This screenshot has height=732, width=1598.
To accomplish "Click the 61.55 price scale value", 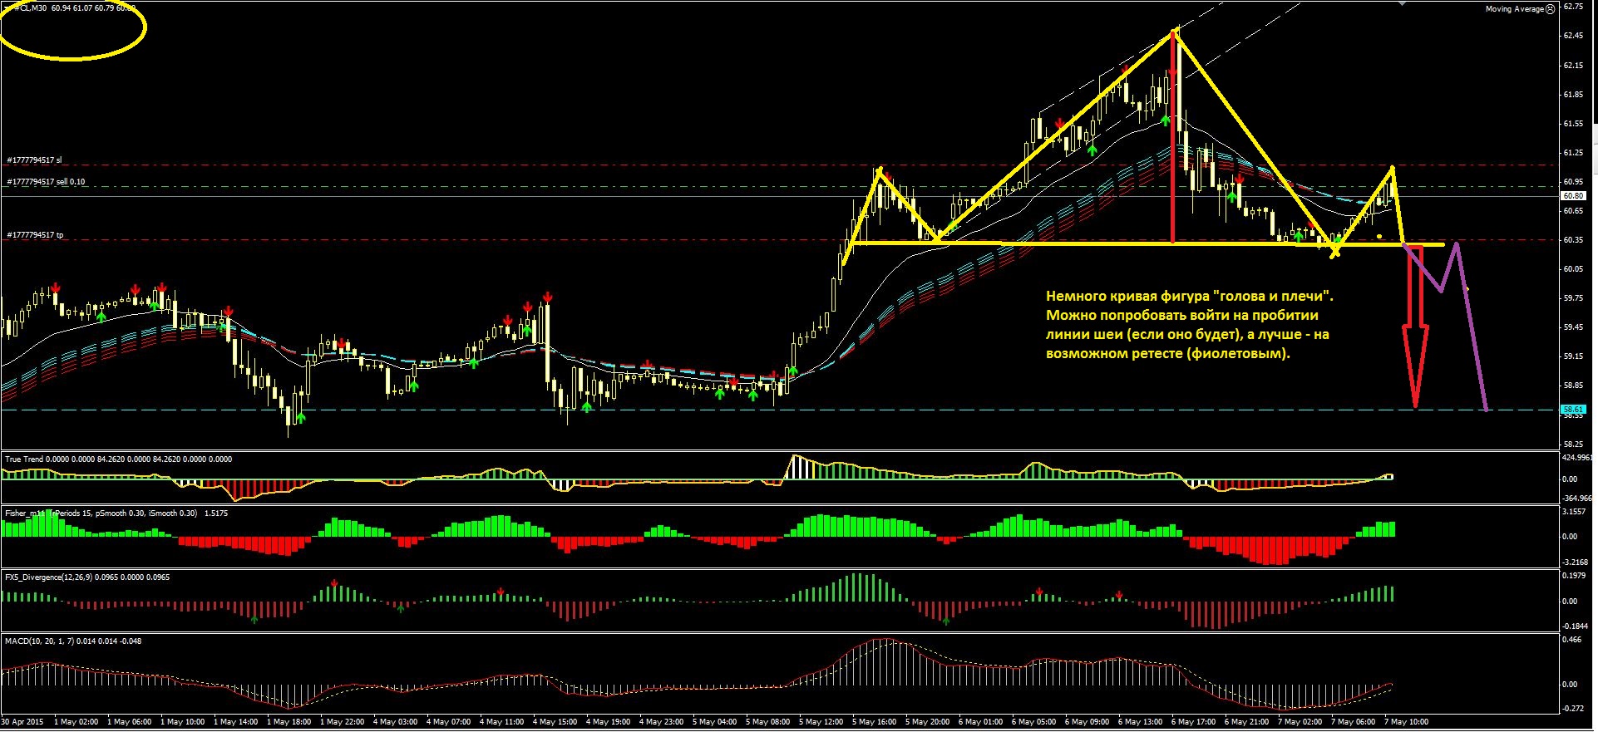I will click(x=1573, y=124).
